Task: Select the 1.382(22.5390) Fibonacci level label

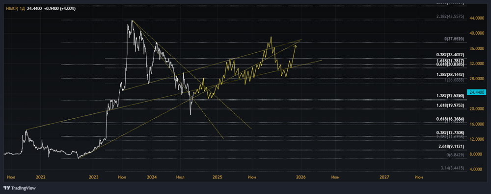Action: coord(450,96)
